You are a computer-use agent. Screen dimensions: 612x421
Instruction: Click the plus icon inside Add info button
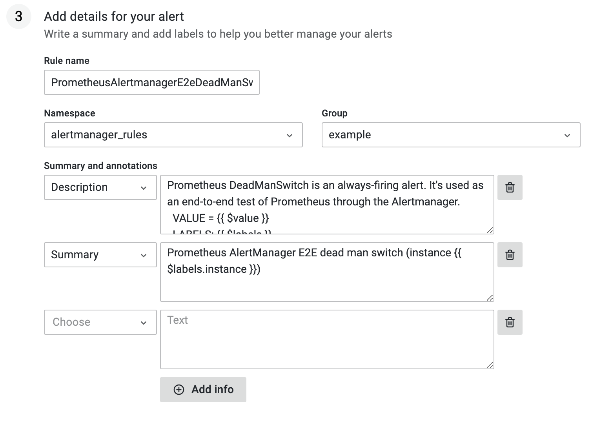click(x=179, y=389)
